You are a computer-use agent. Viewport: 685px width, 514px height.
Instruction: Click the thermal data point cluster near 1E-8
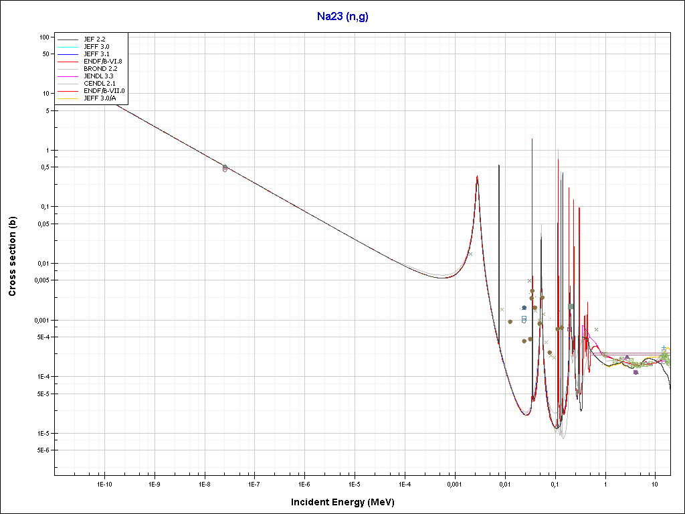[x=225, y=168]
